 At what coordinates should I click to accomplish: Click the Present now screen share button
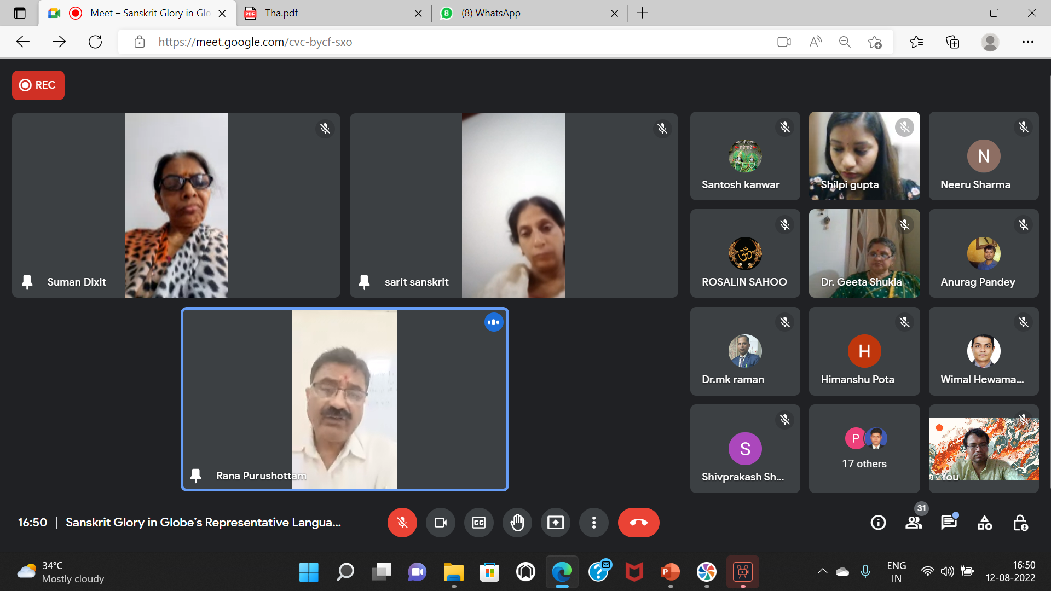point(555,523)
